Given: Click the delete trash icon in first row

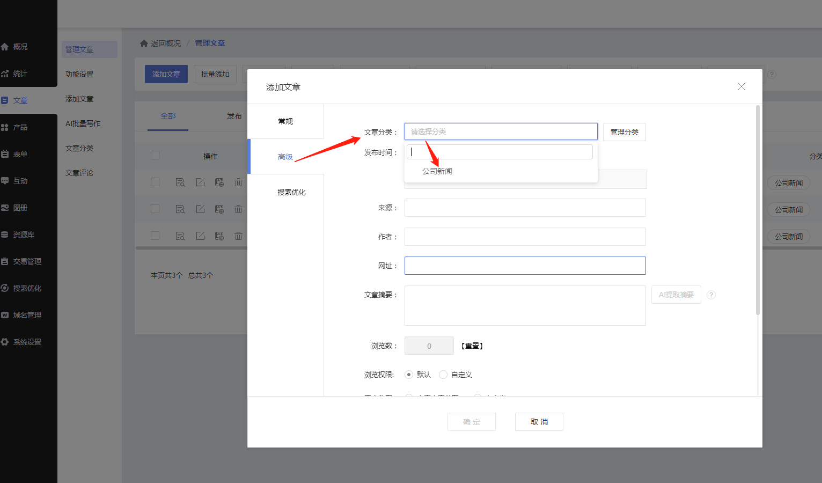Looking at the screenshot, I should click(238, 182).
